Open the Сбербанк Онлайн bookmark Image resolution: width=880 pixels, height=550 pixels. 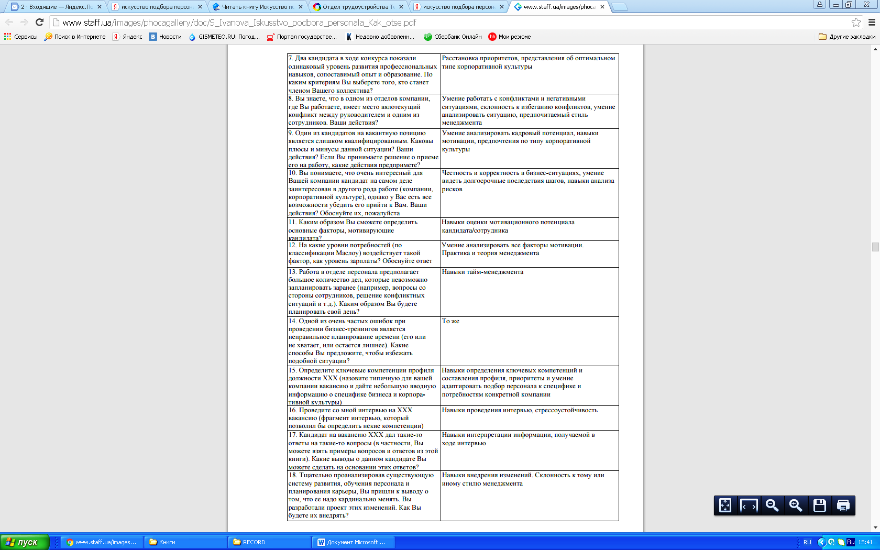453,37
